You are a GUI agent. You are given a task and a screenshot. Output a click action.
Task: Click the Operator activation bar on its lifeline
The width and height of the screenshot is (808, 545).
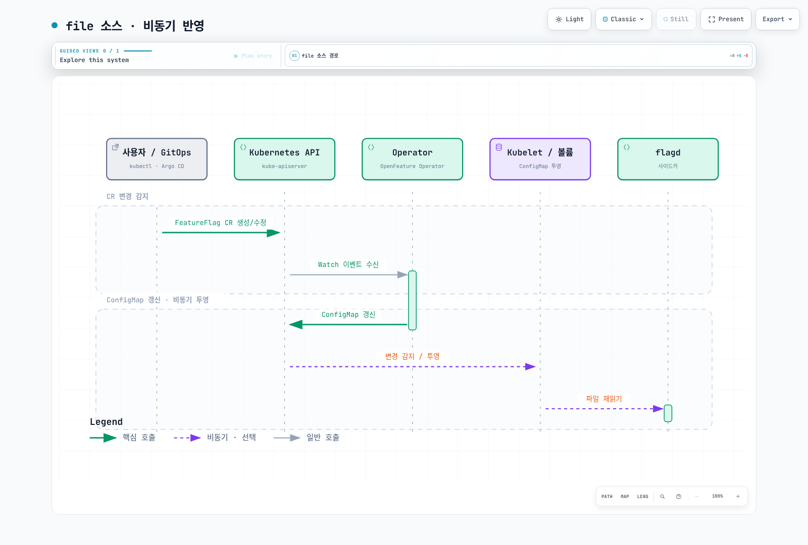coord(413,300)
